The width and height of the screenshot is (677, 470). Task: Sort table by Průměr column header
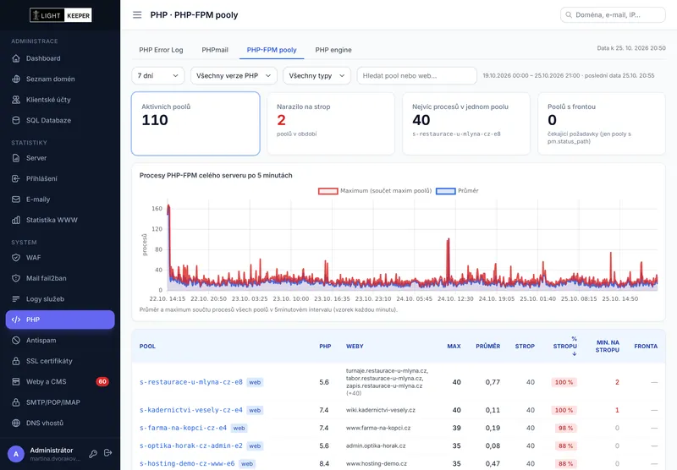[488, 347]
